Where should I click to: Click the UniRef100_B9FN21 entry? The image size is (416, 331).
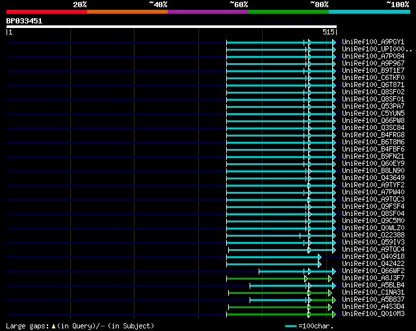pos(373,157)
